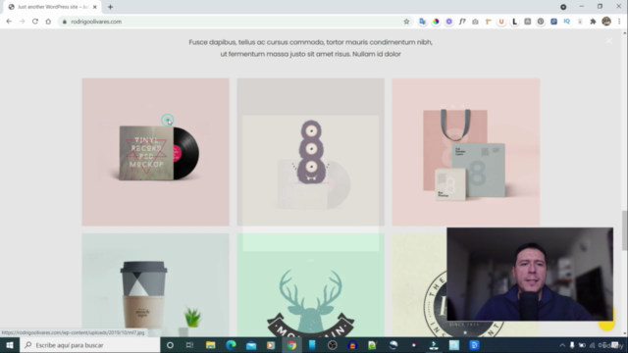Open Cortana from the taskbar
Viewport: 628px width, 353px height.
(x=170, y=345)
